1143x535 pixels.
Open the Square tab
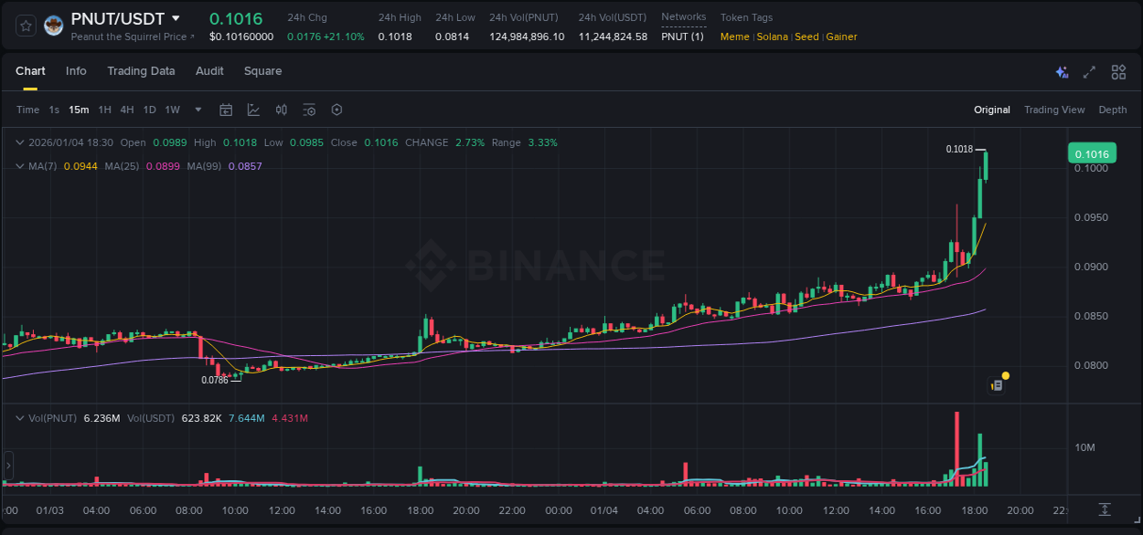(x=263, y=71)
